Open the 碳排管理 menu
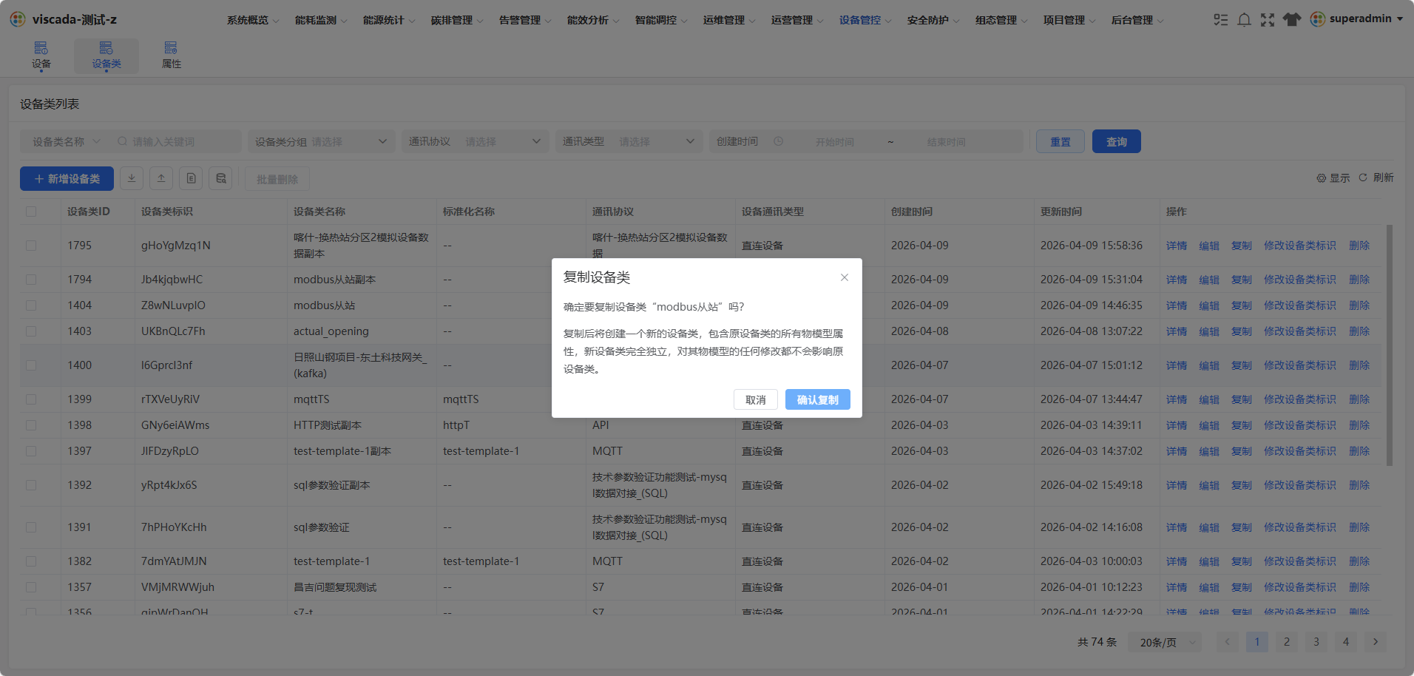Image resolution: width=1414 pixels, height=676 pixels. [457, 20]
